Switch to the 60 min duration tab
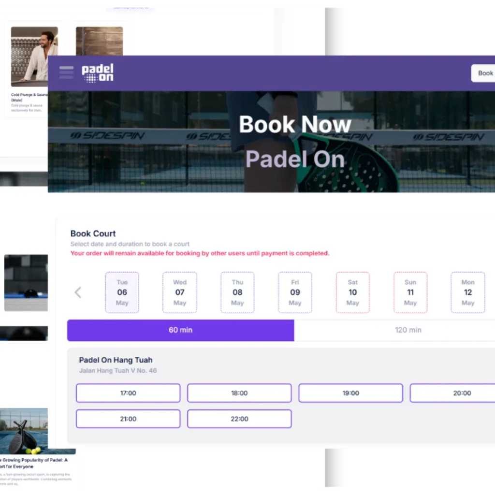495x495 pixels. [x=181, y=330]
